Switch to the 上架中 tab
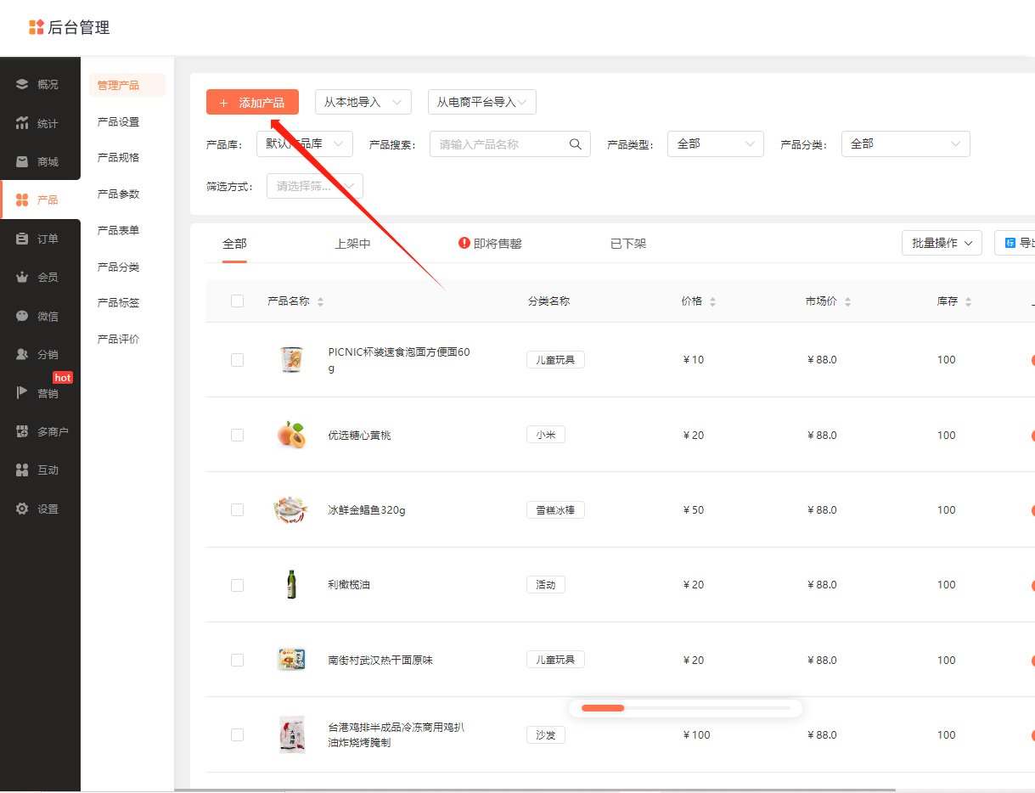Screen dimensions: 1035x793 [352, 244]
